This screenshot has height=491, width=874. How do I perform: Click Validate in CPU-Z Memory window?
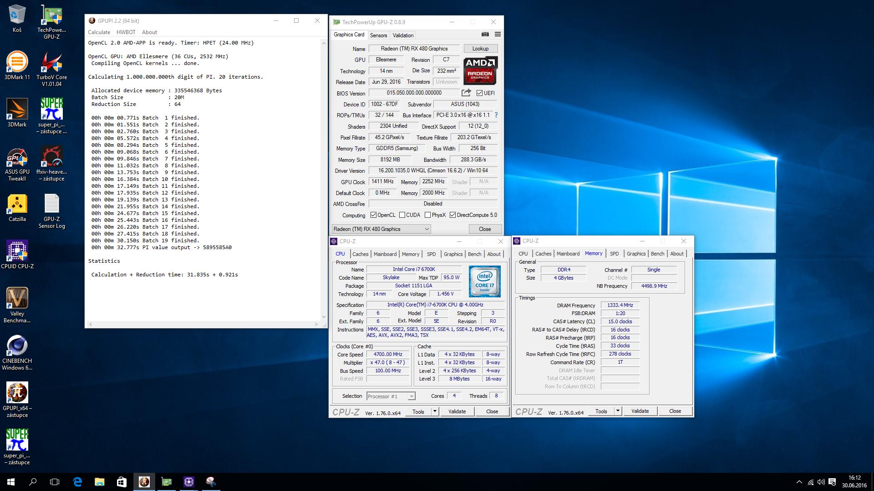[640, 411]
